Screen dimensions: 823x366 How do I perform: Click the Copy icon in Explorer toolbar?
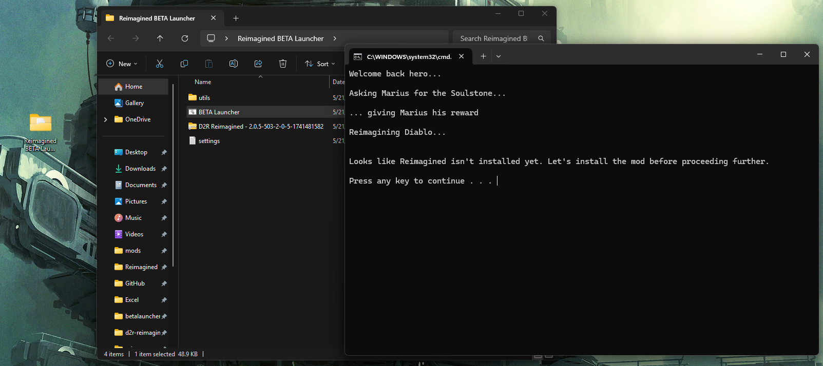(x=184, y=64)
